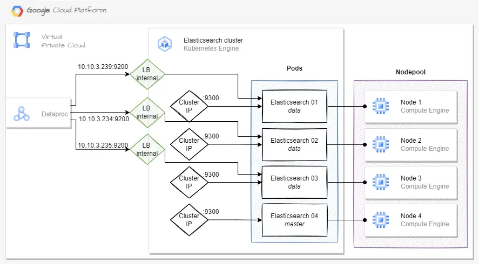Click the connector dot at Node 4
Viewport: 479px width, 264px height.
point(365,220)
